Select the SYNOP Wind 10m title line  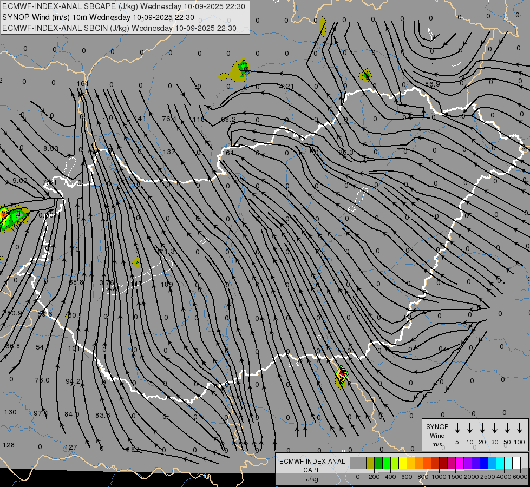coord(98,17)
